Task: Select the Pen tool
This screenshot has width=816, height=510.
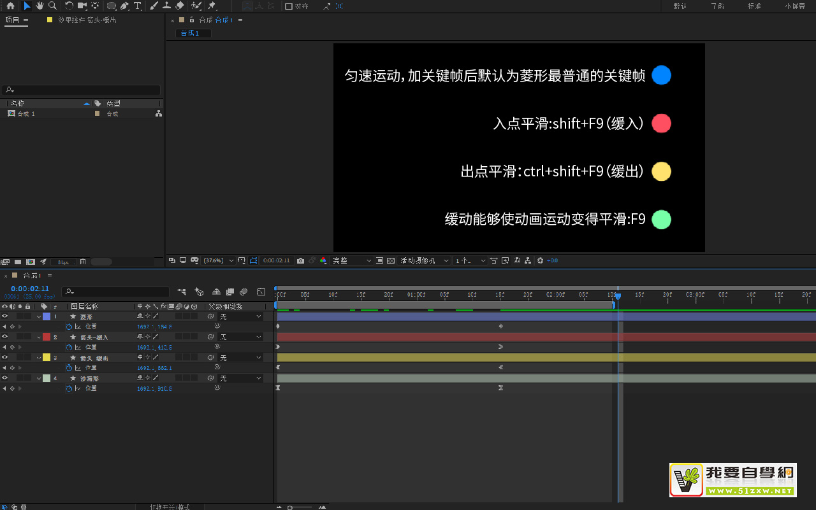Action: click(124, 6)
